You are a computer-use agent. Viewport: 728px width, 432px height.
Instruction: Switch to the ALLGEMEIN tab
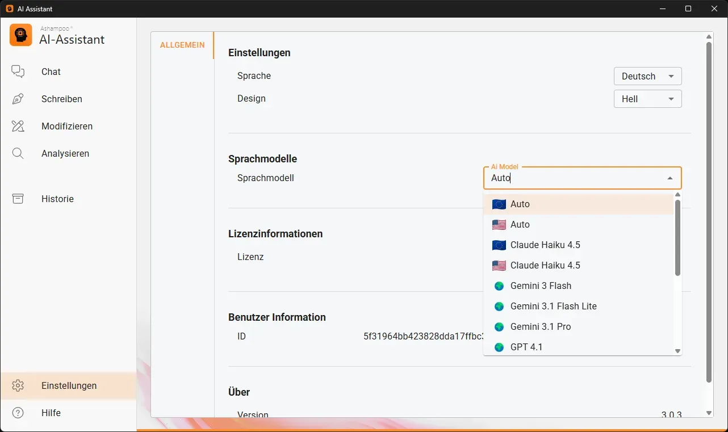click(x=182, y=45)
